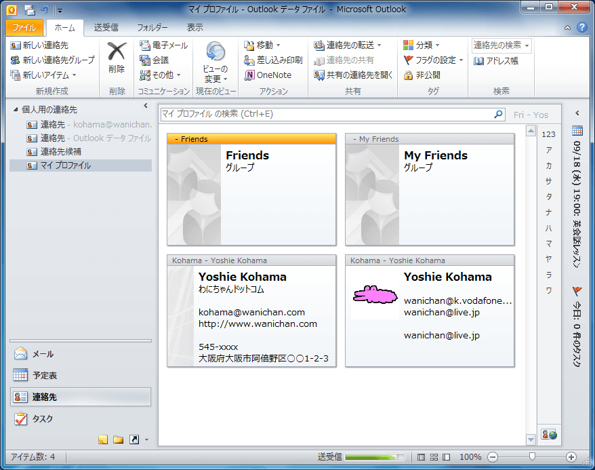Open ビューの変更 view change dropdown
The height and width of the screenshot is (470, 595).
[x=216, y=62]
